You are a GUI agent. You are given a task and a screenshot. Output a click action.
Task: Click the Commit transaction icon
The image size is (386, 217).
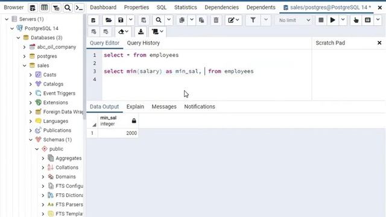[93, 32]
